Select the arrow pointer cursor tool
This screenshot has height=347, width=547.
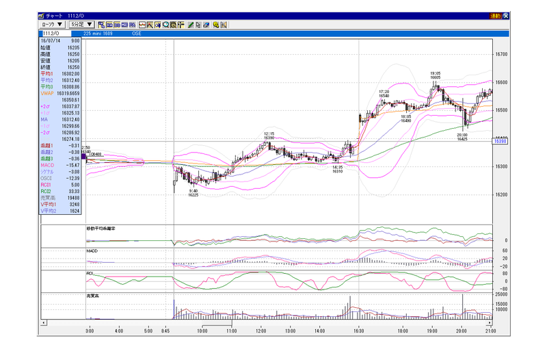(x=198, y=24)
